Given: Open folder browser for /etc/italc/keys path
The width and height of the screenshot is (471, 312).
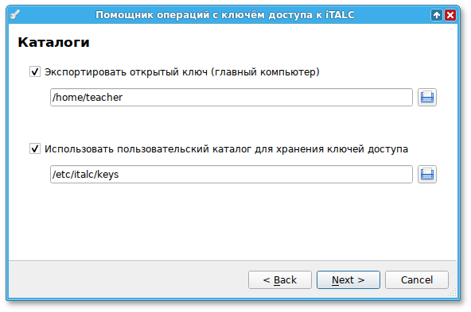Looking at the screenshot, I should click(x=426, y=174).
